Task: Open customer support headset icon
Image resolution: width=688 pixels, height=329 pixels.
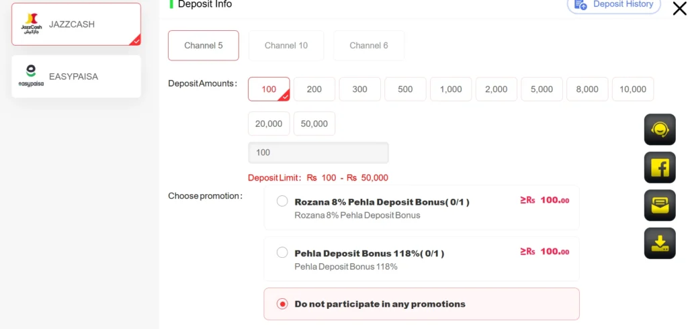Action: (660, 130)
